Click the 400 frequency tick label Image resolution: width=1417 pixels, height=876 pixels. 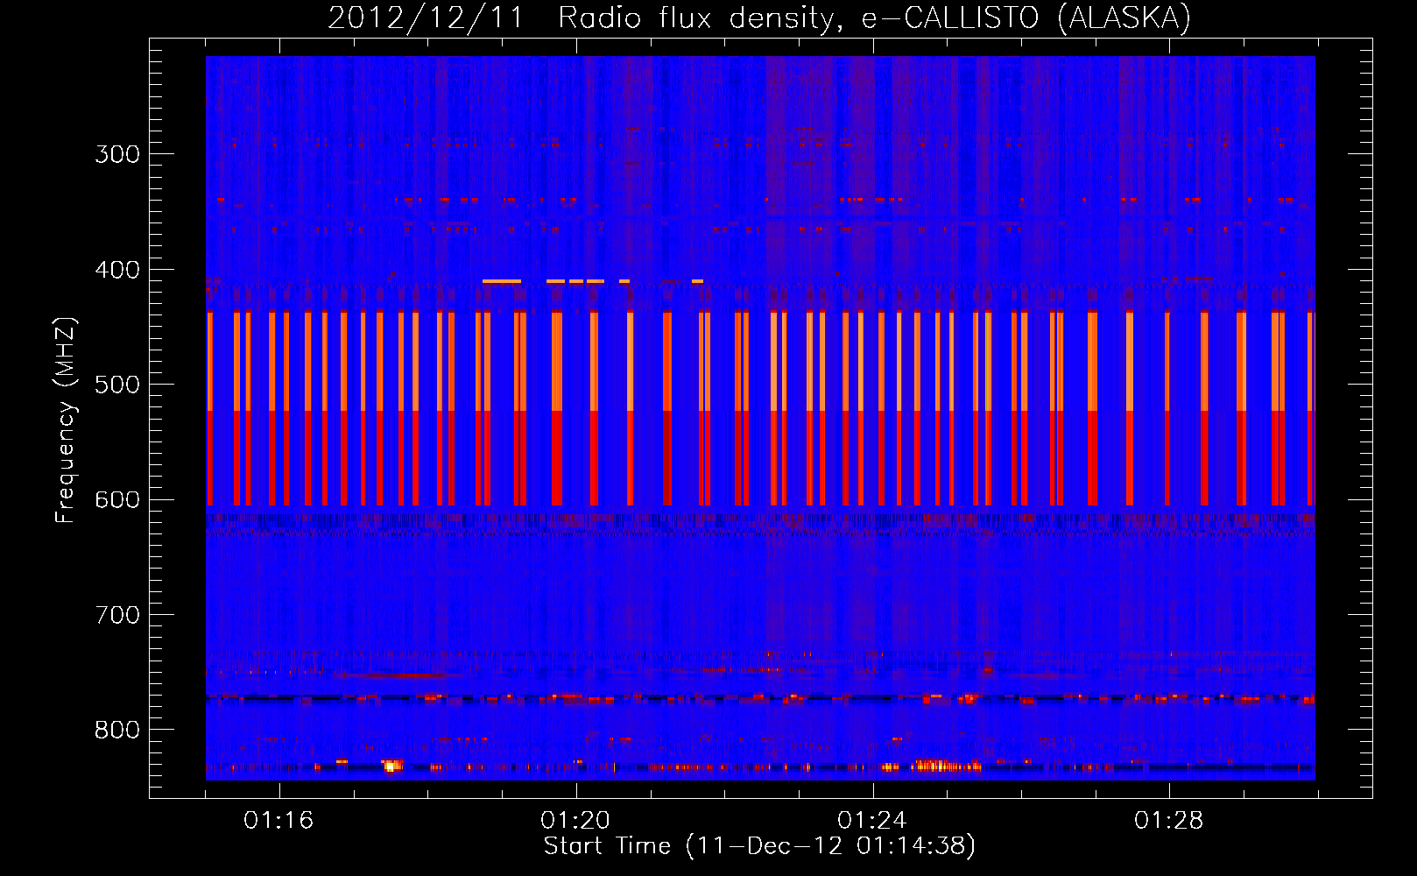(x=117, y=270)
